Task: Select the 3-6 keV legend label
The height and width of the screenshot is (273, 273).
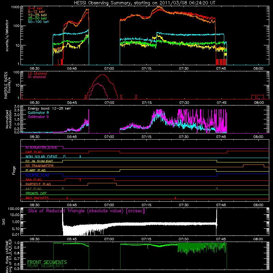Action: pos(35,8)
